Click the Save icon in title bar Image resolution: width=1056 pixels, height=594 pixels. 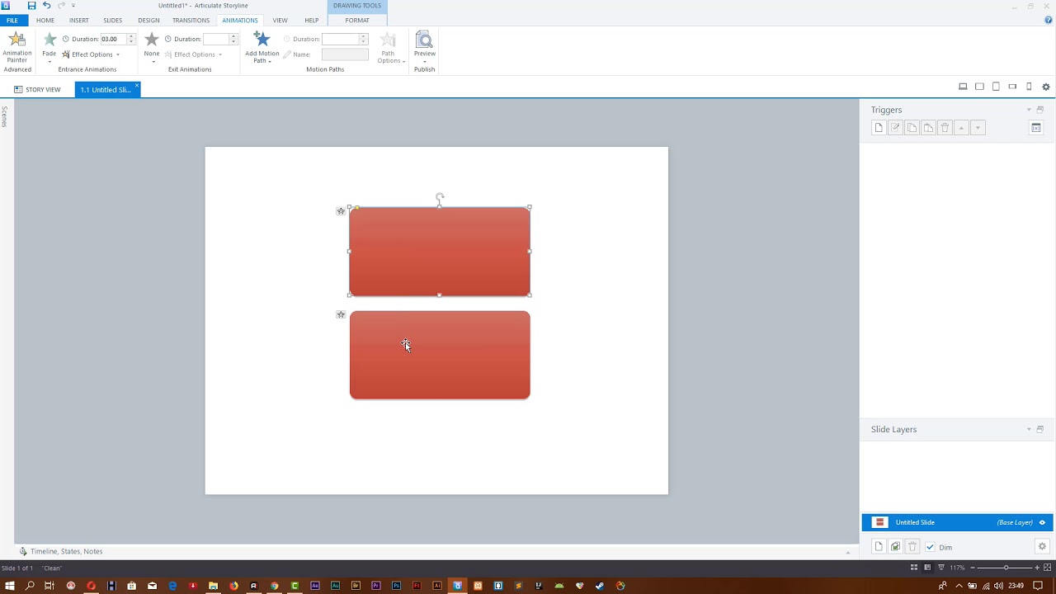(31, 6)
